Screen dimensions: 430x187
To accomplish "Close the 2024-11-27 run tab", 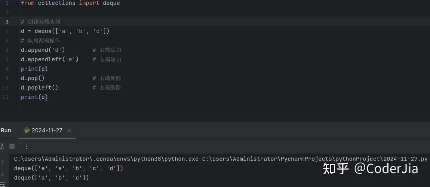I will click(69, 131).
